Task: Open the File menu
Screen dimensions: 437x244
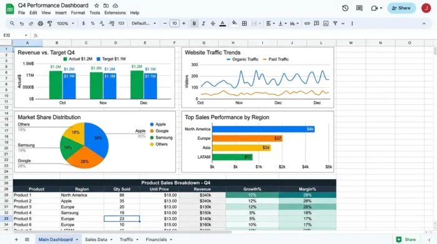Action: coord(21,13)
